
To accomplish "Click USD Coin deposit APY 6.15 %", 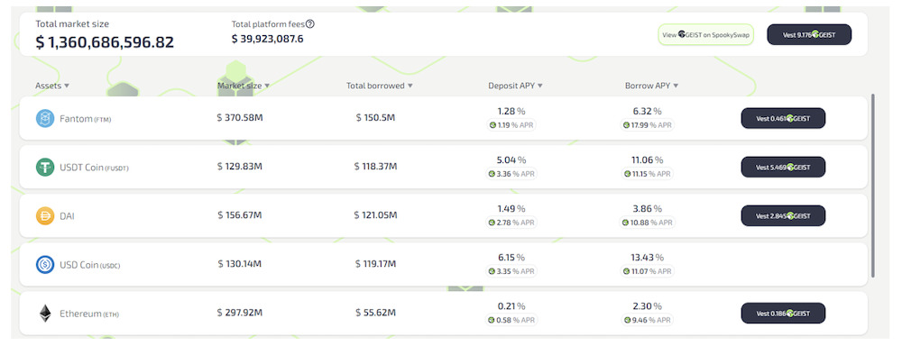I will pos(511,258).
